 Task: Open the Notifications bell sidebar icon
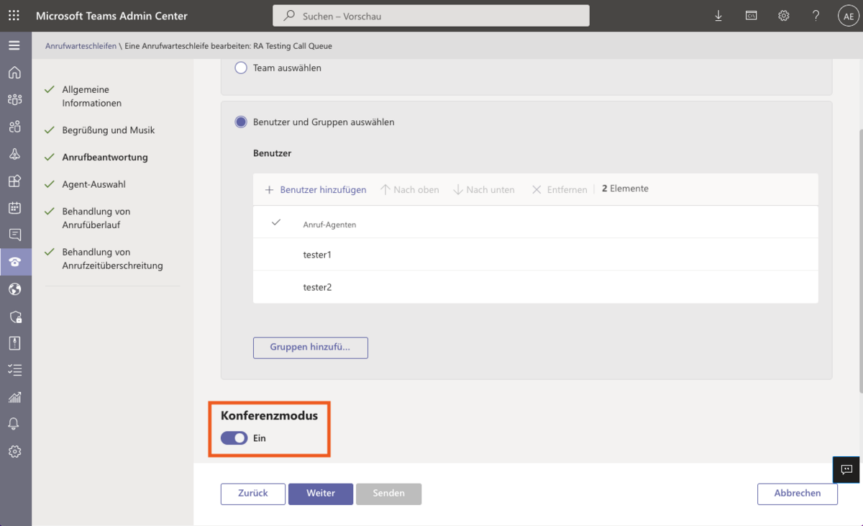[14, 424]
